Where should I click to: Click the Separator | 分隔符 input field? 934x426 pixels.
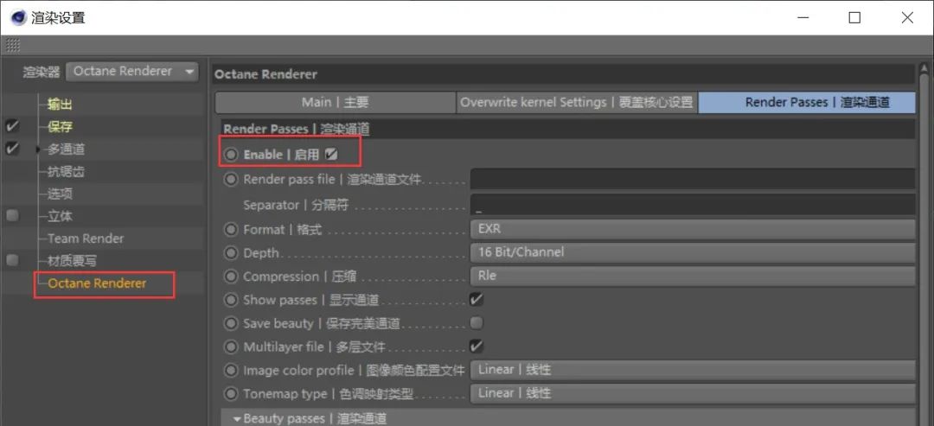(x=692, y=204)
